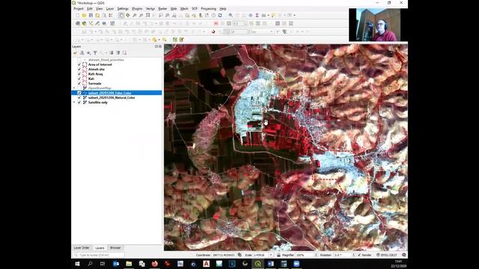
Task: Activate the Identify Features tool
Action: 231,15
